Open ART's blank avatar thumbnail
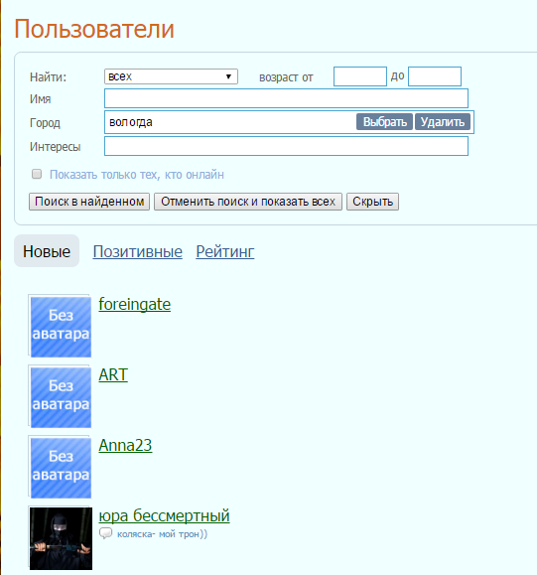This screenshot has width=537, height=575. [x=61, y=397]
